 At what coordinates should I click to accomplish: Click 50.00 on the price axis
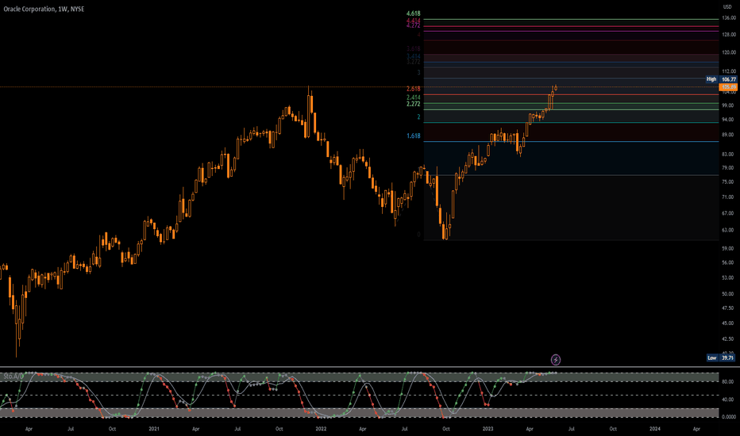pos(727,293)
